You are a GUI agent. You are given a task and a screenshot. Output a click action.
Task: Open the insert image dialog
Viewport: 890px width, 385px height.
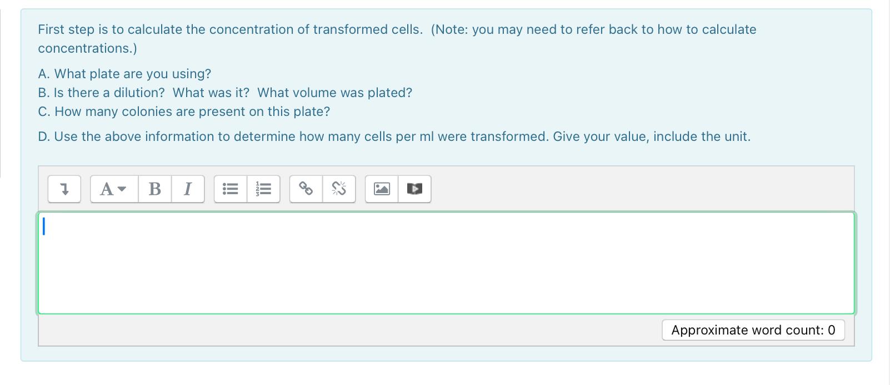[381, 189]
